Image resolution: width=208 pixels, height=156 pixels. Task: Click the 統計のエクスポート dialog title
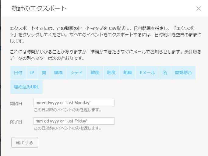click(x=39, y=9)
